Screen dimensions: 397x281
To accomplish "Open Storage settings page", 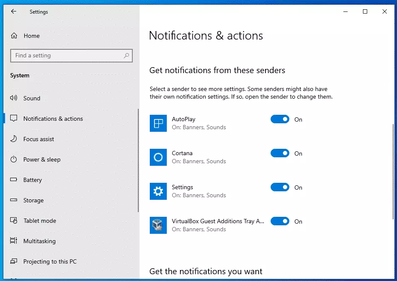I will tap(71, 200).
